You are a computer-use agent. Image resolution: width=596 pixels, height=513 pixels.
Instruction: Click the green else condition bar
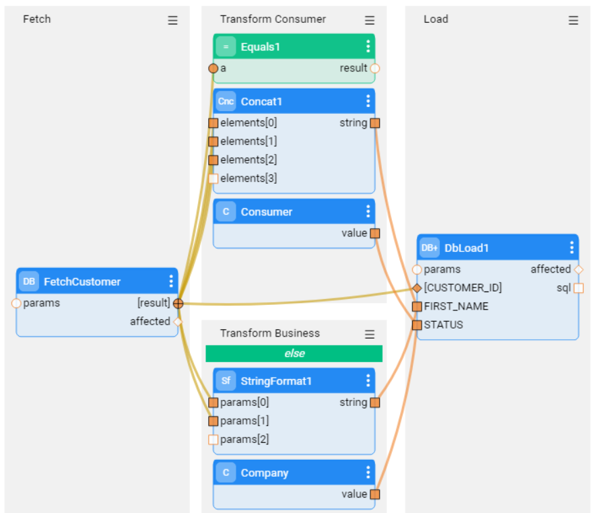294,353
